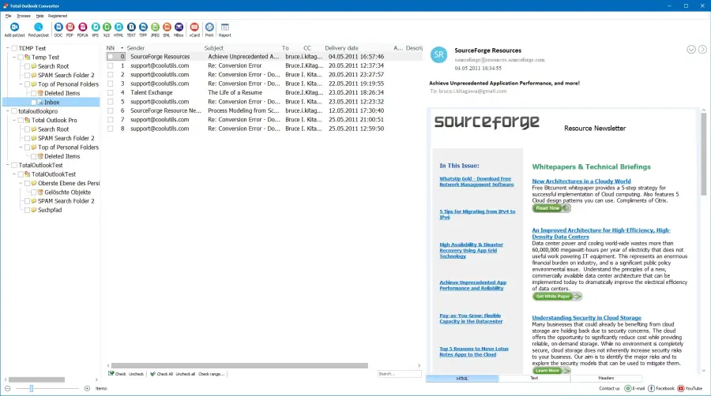711x396 pixels.
Task: Collapse the TotalOutlookTest child node
Action: 14,174
